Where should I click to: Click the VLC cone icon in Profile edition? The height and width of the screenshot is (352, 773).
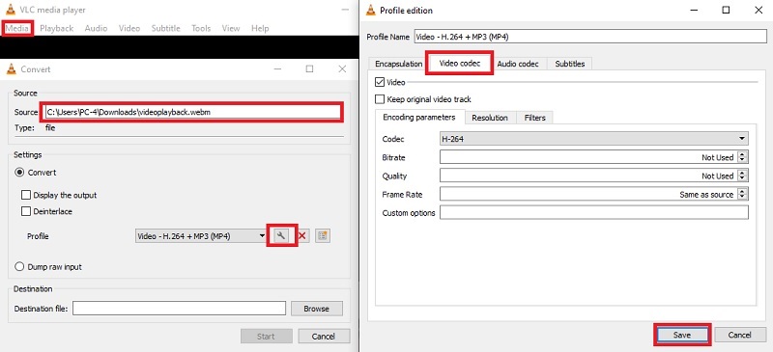click(x=371, y=10)
